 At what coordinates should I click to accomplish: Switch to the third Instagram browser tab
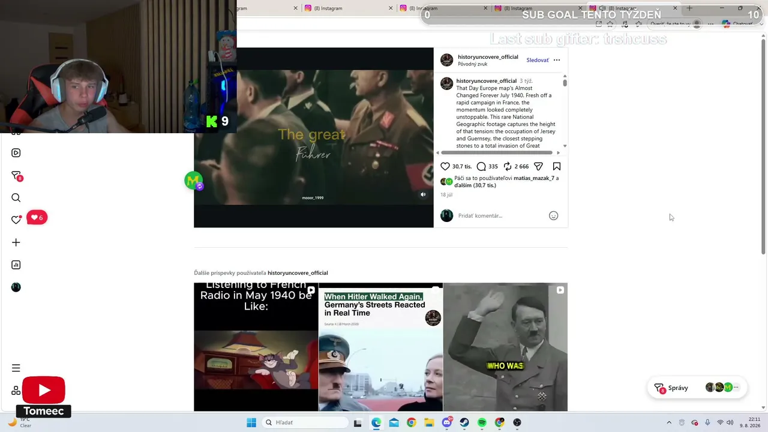pyautogui.click(x=443, y=8)
